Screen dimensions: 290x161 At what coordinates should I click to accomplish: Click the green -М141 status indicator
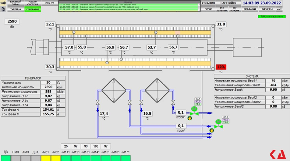click(x=96, y=158)
